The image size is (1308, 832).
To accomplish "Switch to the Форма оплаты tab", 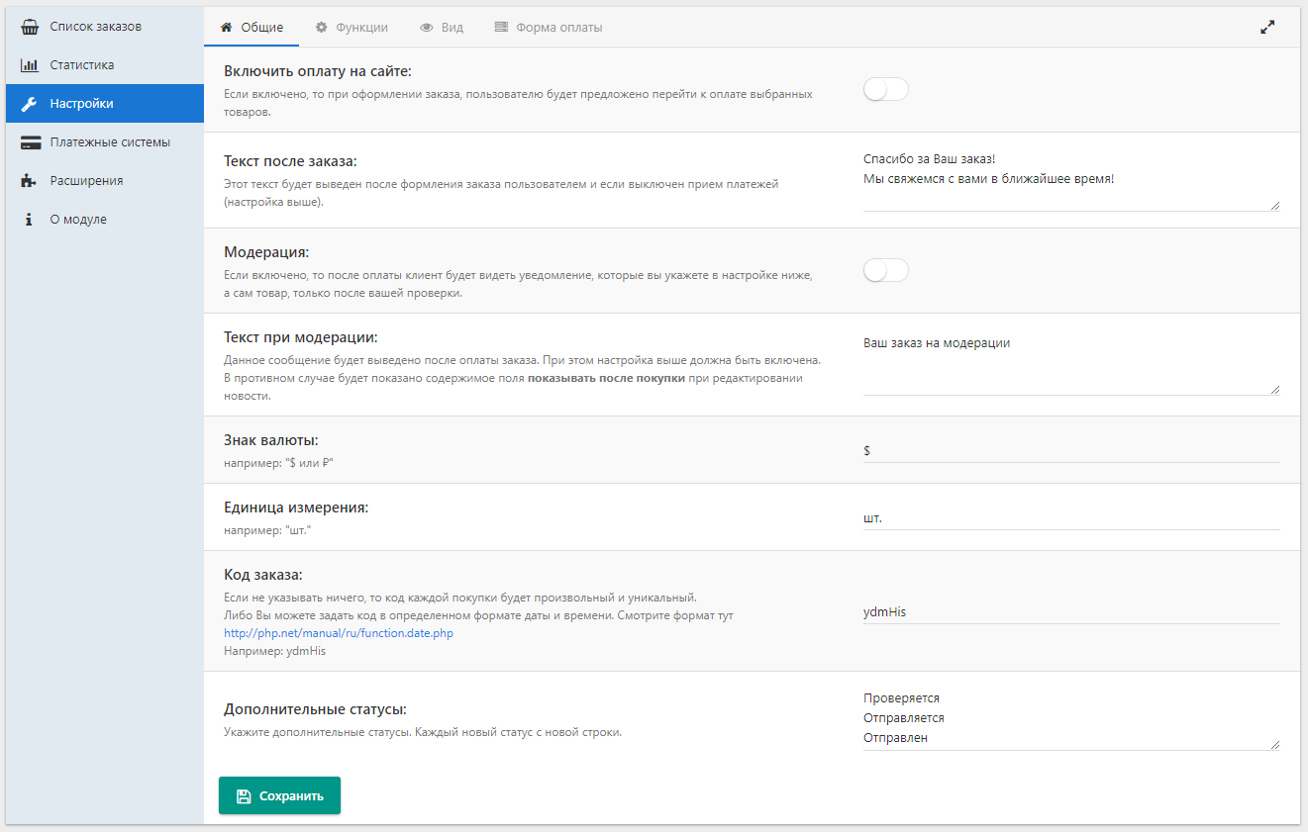I will (548, 28).
